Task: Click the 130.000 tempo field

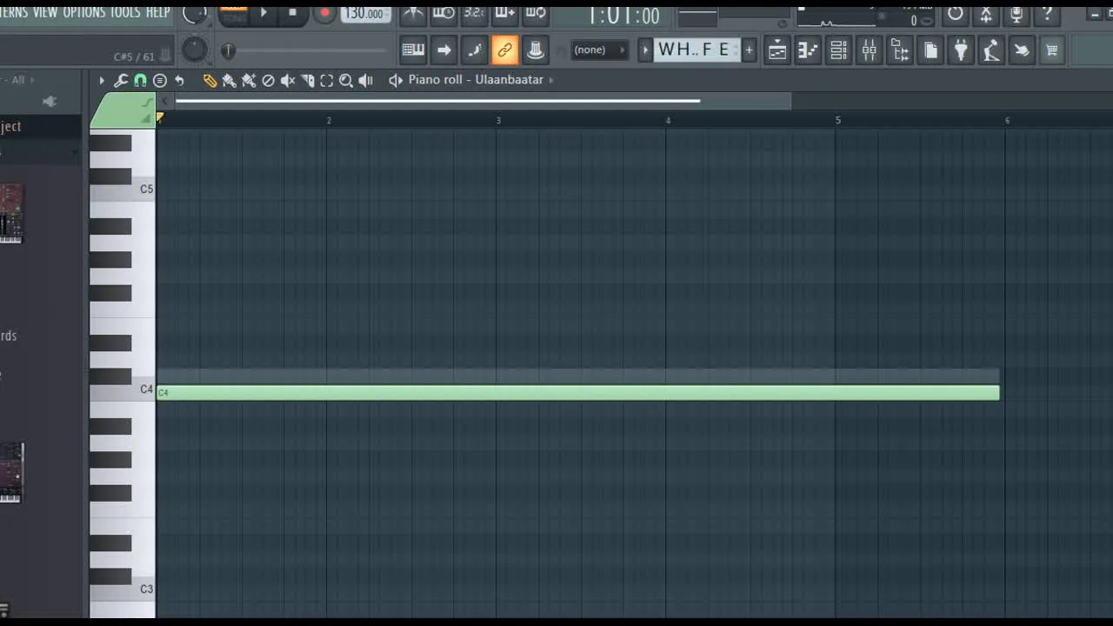Action: [365, 13]
